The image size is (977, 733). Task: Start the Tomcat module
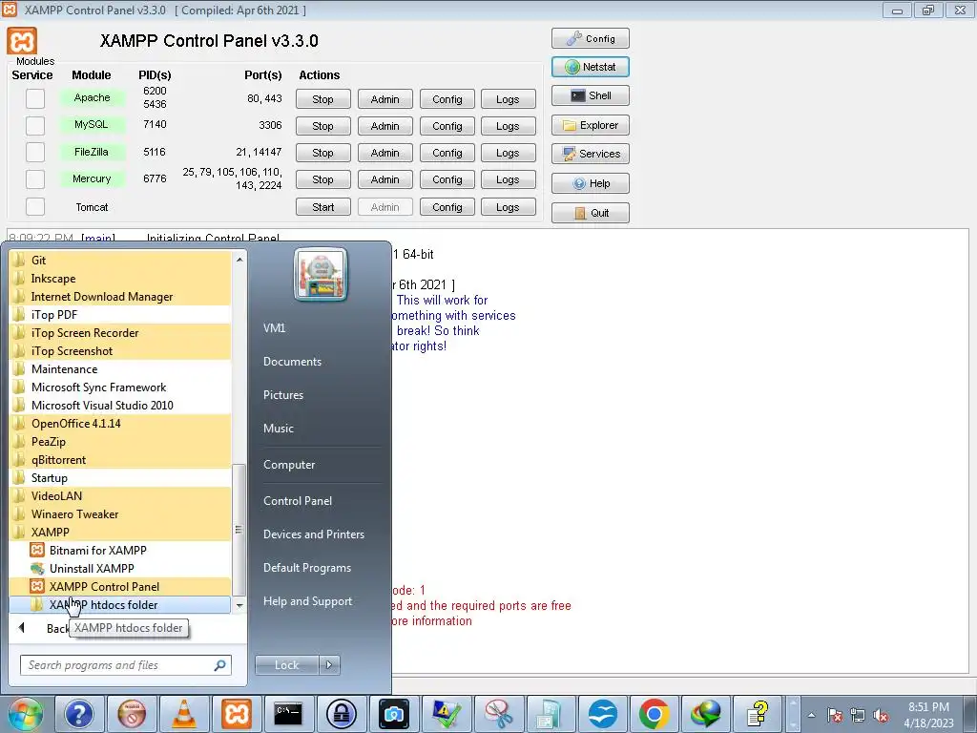(x=322, y=207)
